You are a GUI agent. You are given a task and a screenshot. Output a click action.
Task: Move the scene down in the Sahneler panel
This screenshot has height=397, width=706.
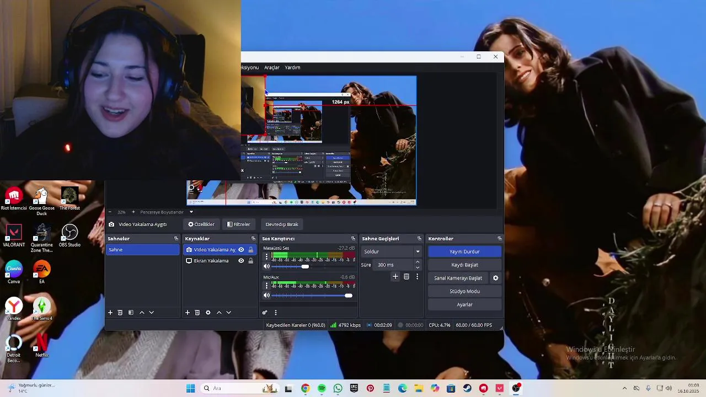(x=152, y=313)
